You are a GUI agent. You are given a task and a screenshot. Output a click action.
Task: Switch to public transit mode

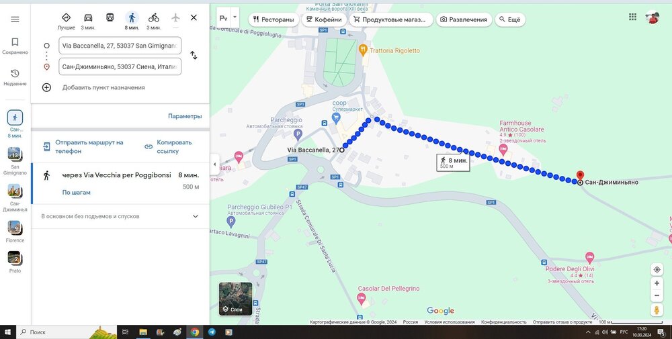click(110, 17)
